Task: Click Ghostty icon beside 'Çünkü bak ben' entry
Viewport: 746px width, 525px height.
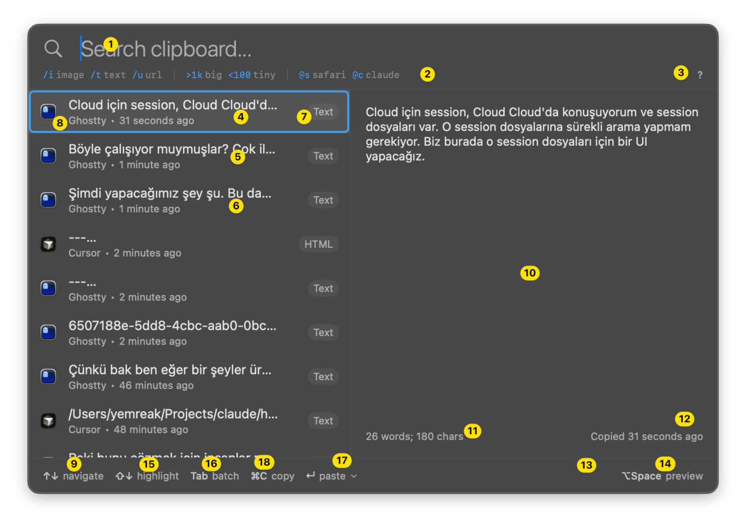Action: click(x=48, y=376)
